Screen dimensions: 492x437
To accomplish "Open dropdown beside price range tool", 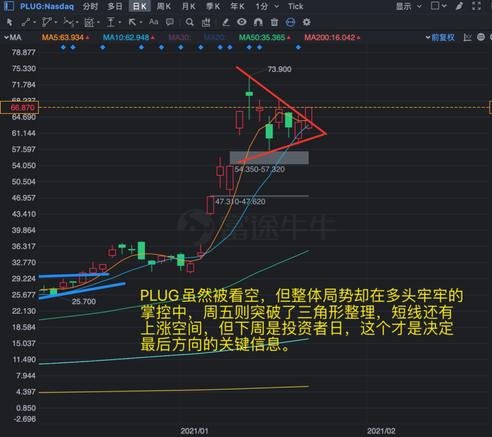I will [x=119, y=22].
